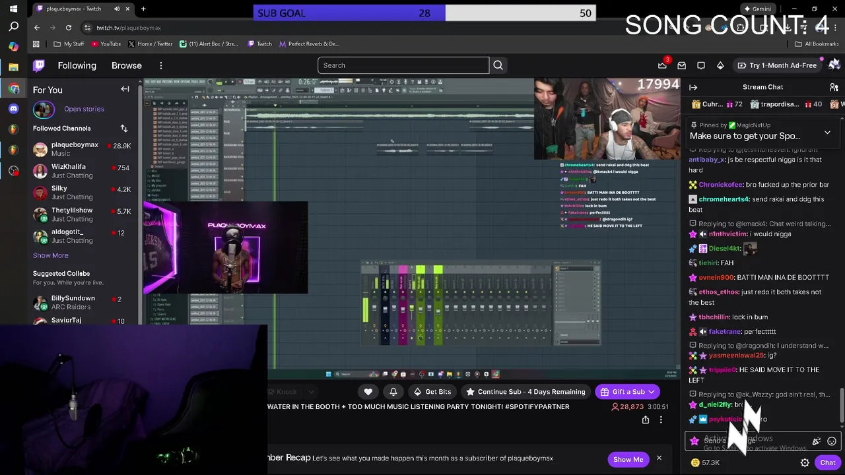Viewport: 845px width, 475px height.
Task: Open File Explorer from taskbar
Action: 14,67
